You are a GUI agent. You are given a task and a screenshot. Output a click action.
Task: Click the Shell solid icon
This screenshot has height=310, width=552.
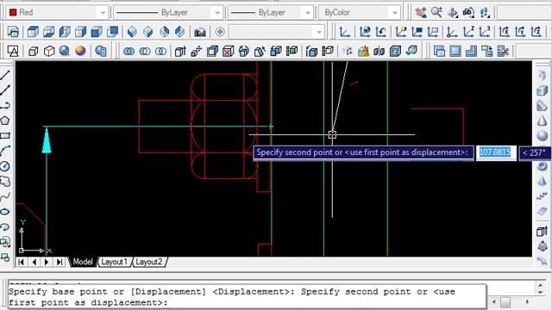395,52
